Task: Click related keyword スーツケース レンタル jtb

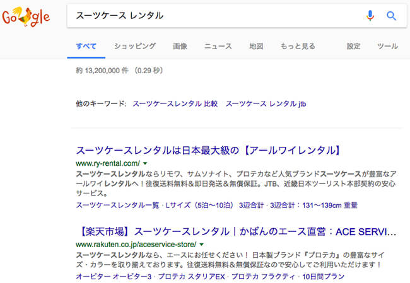Action: [x=266, y=104]
